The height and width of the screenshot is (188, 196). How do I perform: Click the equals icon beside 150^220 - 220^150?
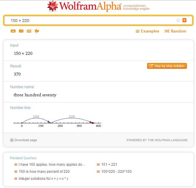click(98, 172)
